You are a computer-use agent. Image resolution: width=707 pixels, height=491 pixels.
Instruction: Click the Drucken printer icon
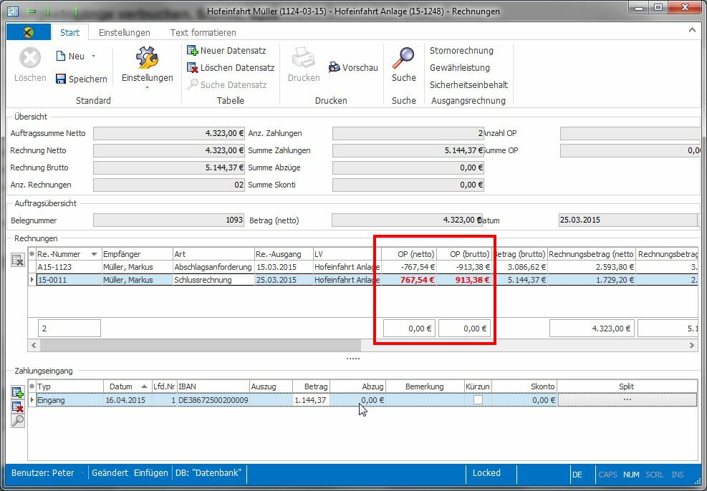point(304,58)
